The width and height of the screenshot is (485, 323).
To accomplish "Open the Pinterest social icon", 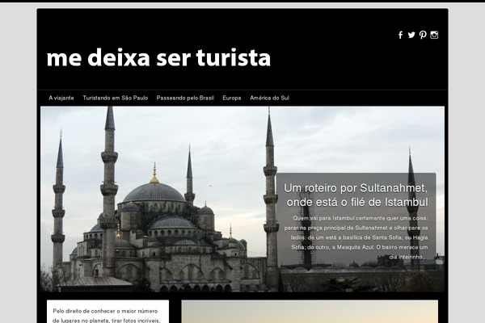I will tap(423, 35).
